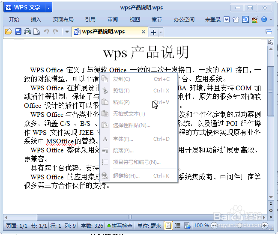Expand the arrow beside the help icon
This screenshot has width=278, height=235.
click(x=271, y=19)
